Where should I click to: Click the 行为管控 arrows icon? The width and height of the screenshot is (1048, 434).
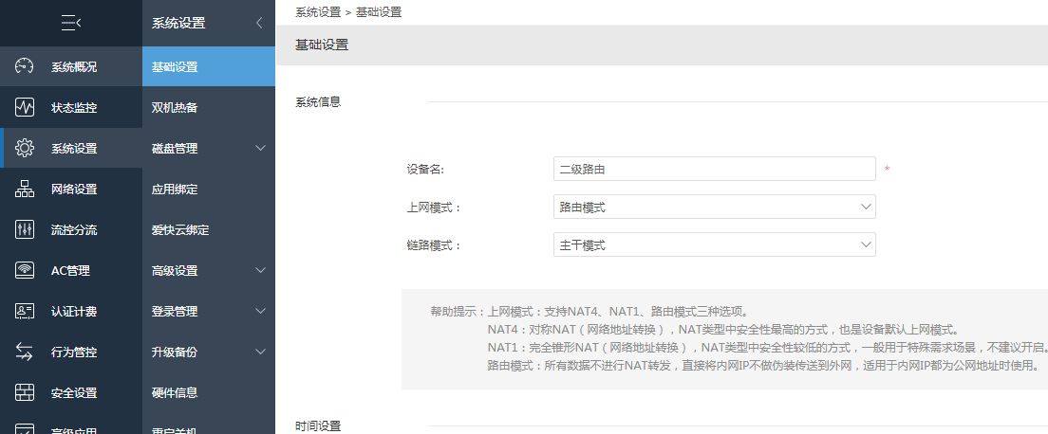click(26, 352)
